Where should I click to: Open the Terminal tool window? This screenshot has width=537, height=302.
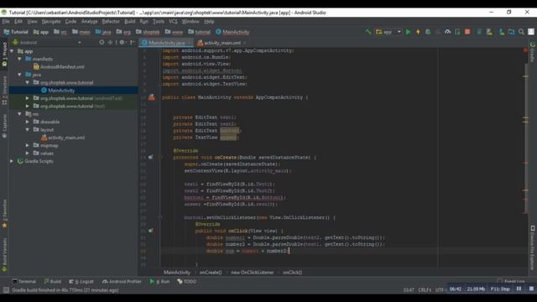tap(24, 282)
